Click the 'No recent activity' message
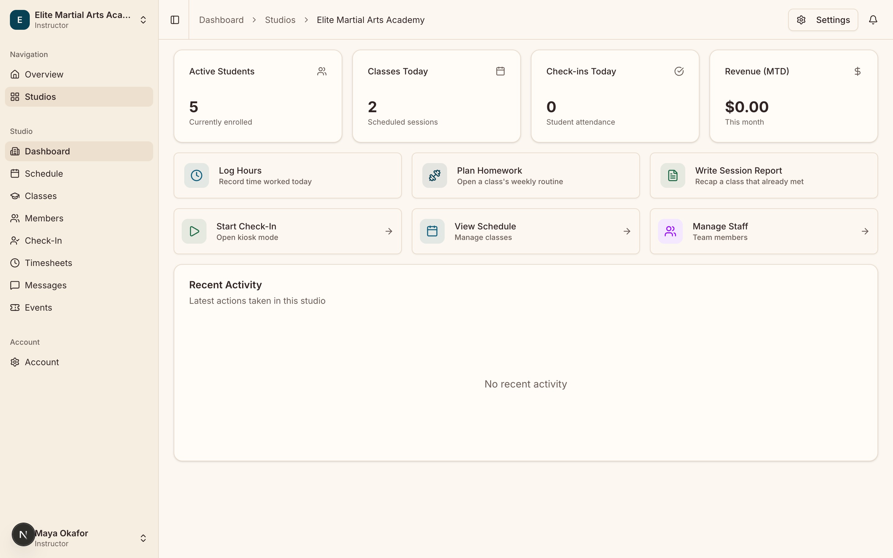This screenshot has height=558, width=893. pos(526,384)
